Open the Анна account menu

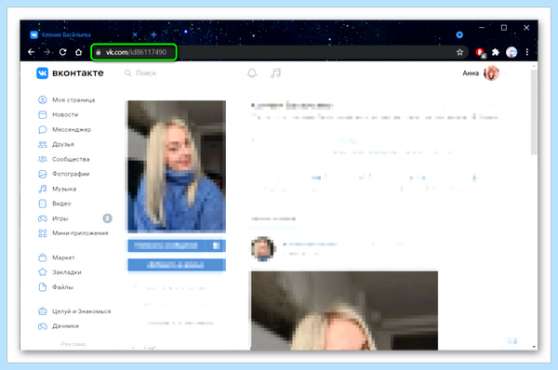tap(485, 73)
